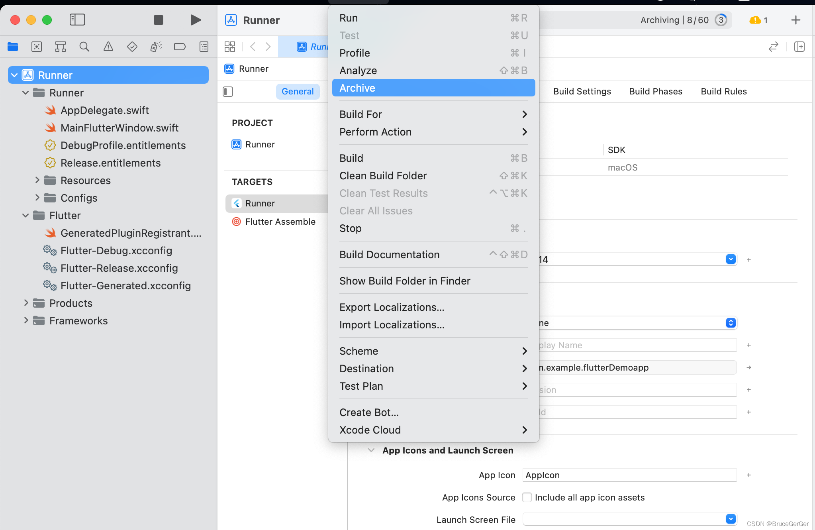815x530 pixels.
Task: Stop the running archive task
Action: 159,20
